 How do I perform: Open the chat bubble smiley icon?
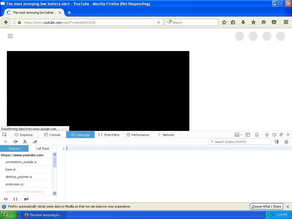pyautogui.click(x=263, y=22)
